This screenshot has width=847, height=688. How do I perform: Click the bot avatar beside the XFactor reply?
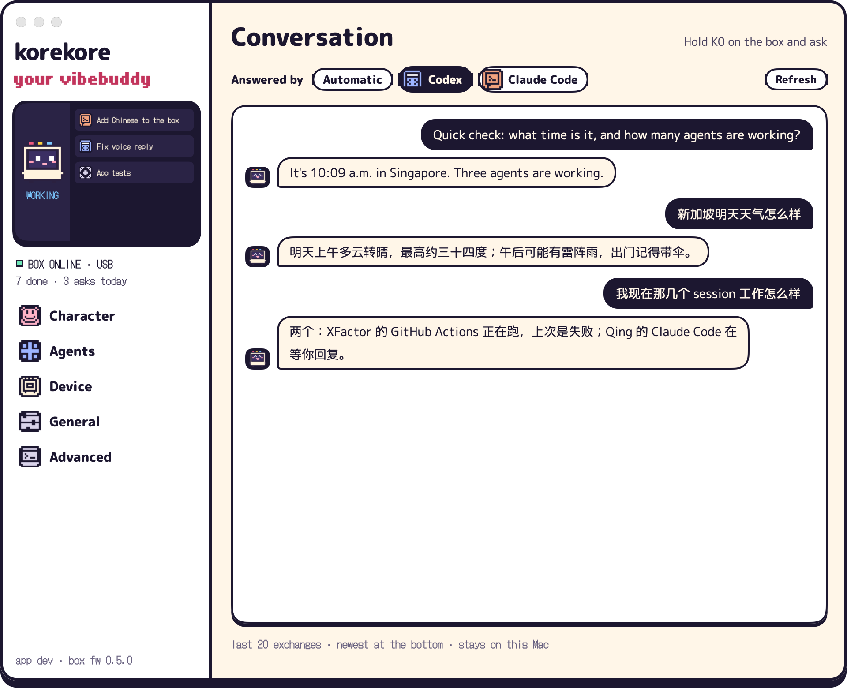258,359
